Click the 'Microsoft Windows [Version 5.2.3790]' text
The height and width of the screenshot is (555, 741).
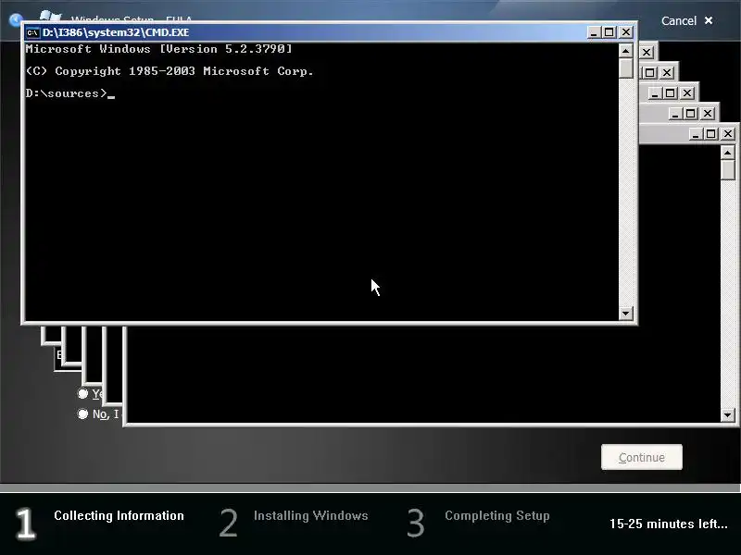click(158, 49)
